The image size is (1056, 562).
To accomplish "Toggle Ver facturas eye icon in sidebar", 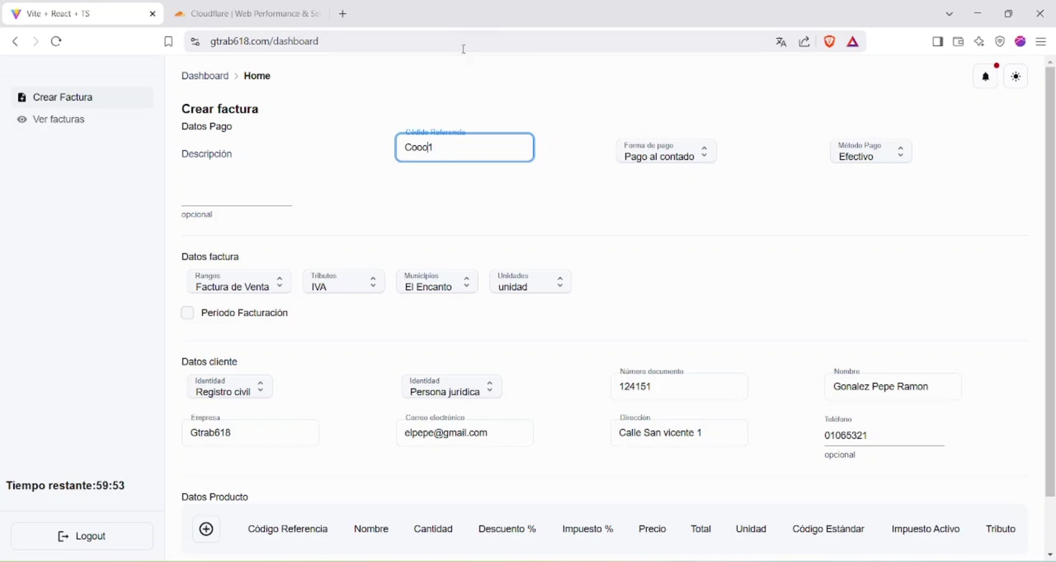I will pos(22,119).
